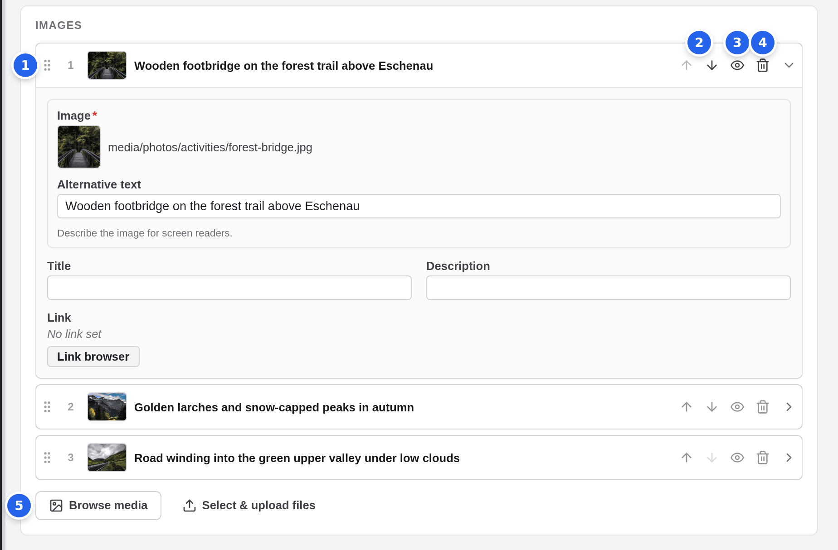838x550 pixels.
Task: Expand the Golden larches item
Action: pos(789,407)
